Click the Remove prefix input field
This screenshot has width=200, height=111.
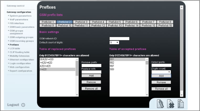click(x=91, y=65)
